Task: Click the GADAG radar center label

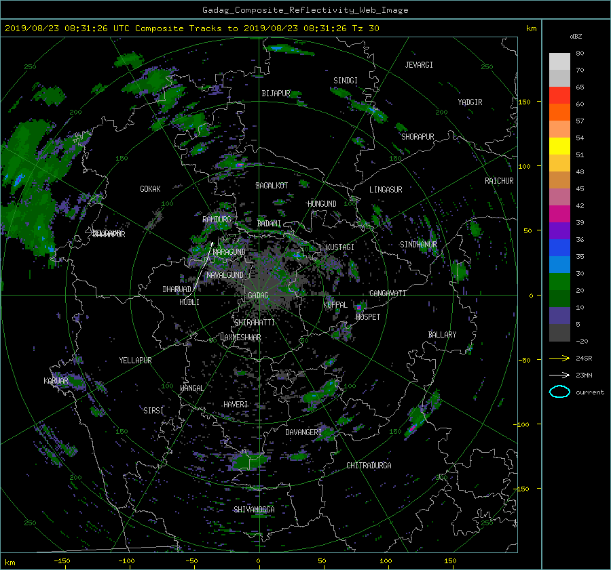Action: [x=258, y=296]
